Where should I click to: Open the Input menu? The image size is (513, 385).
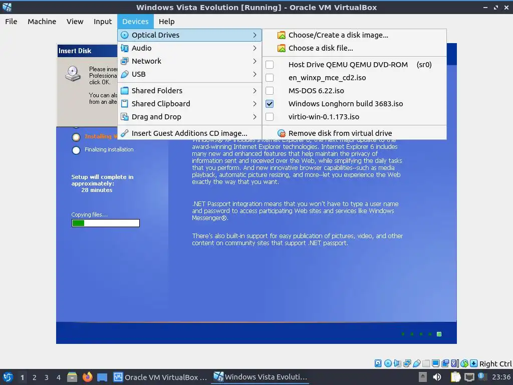click(103, 21)
